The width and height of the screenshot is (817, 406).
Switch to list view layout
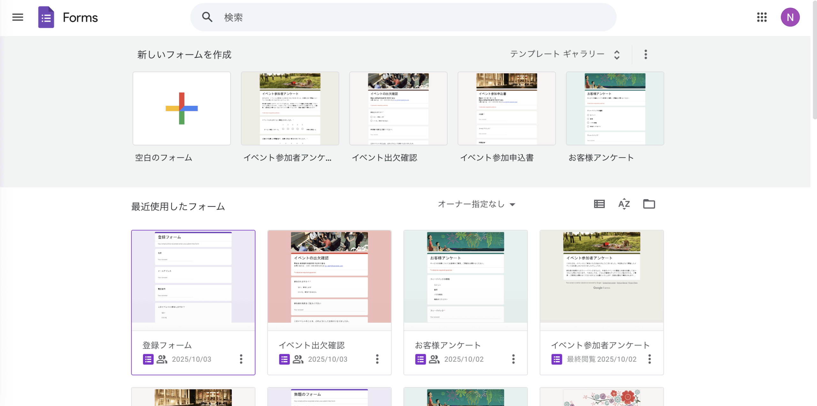pos(599,204)
